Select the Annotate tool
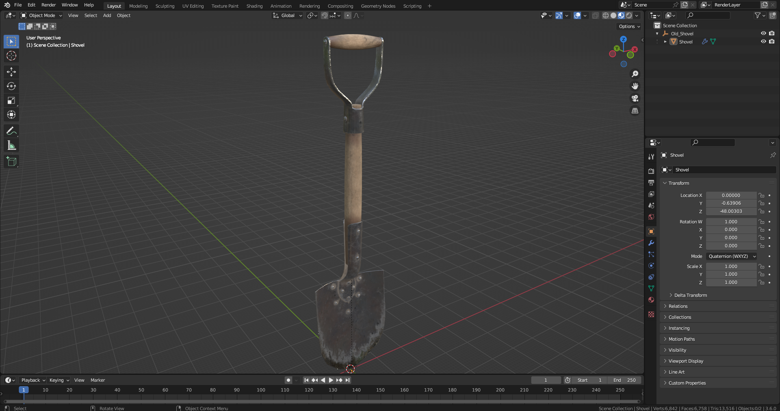The width and height of the screenshot is (780, 411). point(11,131)
